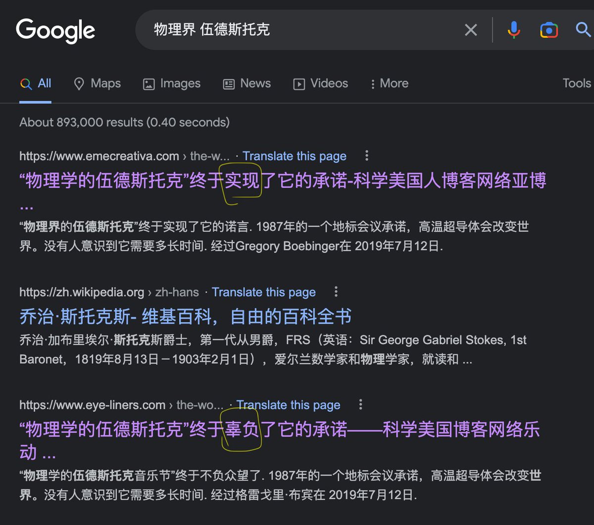The height and width of the screenshot is (525, 594).
Task: Click the eye-liners.com URL breadcrumb
Action: (x=121, y=405)
